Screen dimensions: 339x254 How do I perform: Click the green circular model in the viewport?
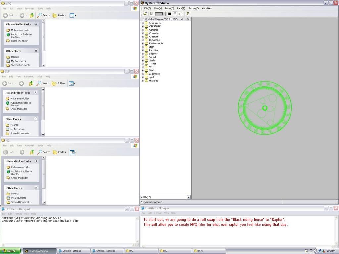(x=265, y=108)
